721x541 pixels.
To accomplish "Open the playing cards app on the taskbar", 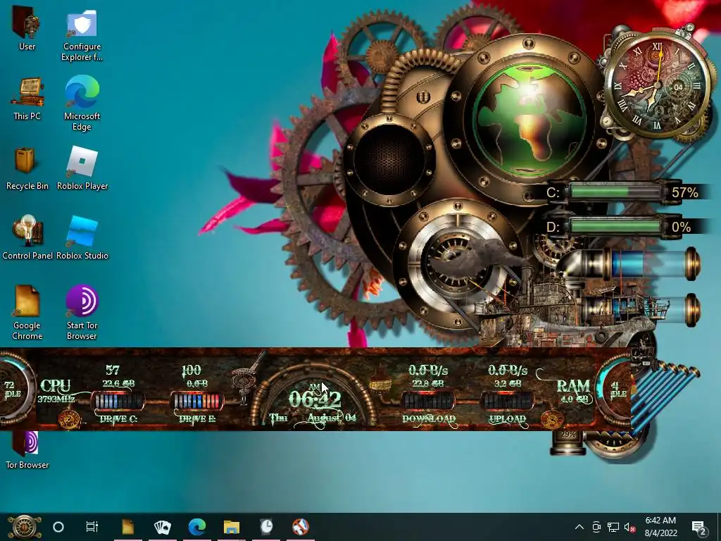I will [x=163, y=527].
